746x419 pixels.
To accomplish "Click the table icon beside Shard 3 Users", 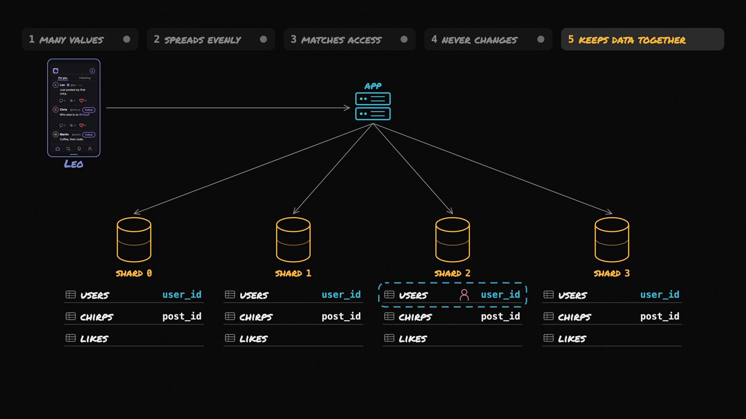I will pyautogui.click(x=549, y=294).
